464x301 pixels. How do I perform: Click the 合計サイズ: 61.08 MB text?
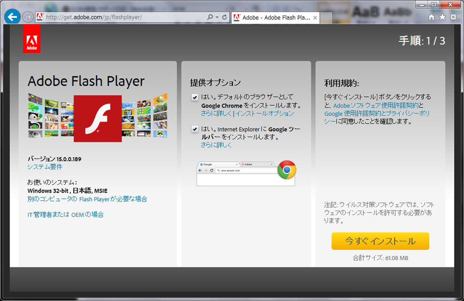tap(380, 258)
